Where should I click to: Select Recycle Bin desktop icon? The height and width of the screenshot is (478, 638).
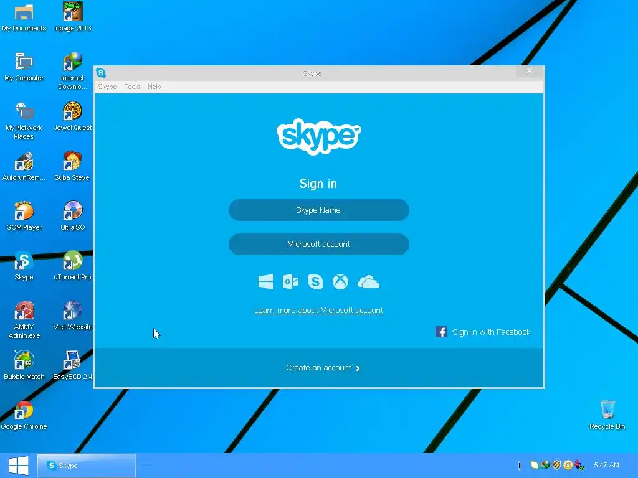(607, 415)
